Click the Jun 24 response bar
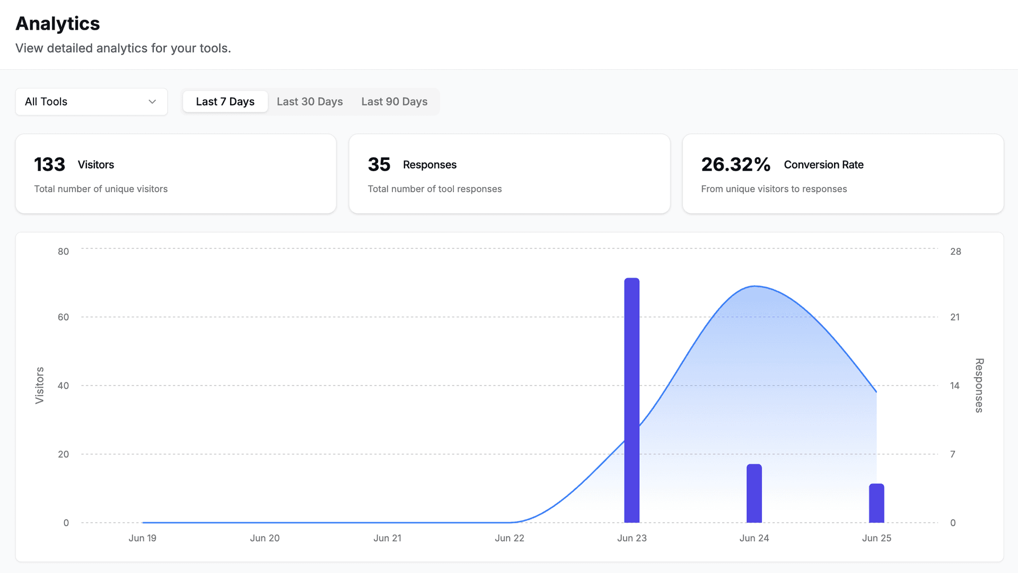Viewport: 1018px width, 573px height. click(754, 493)
